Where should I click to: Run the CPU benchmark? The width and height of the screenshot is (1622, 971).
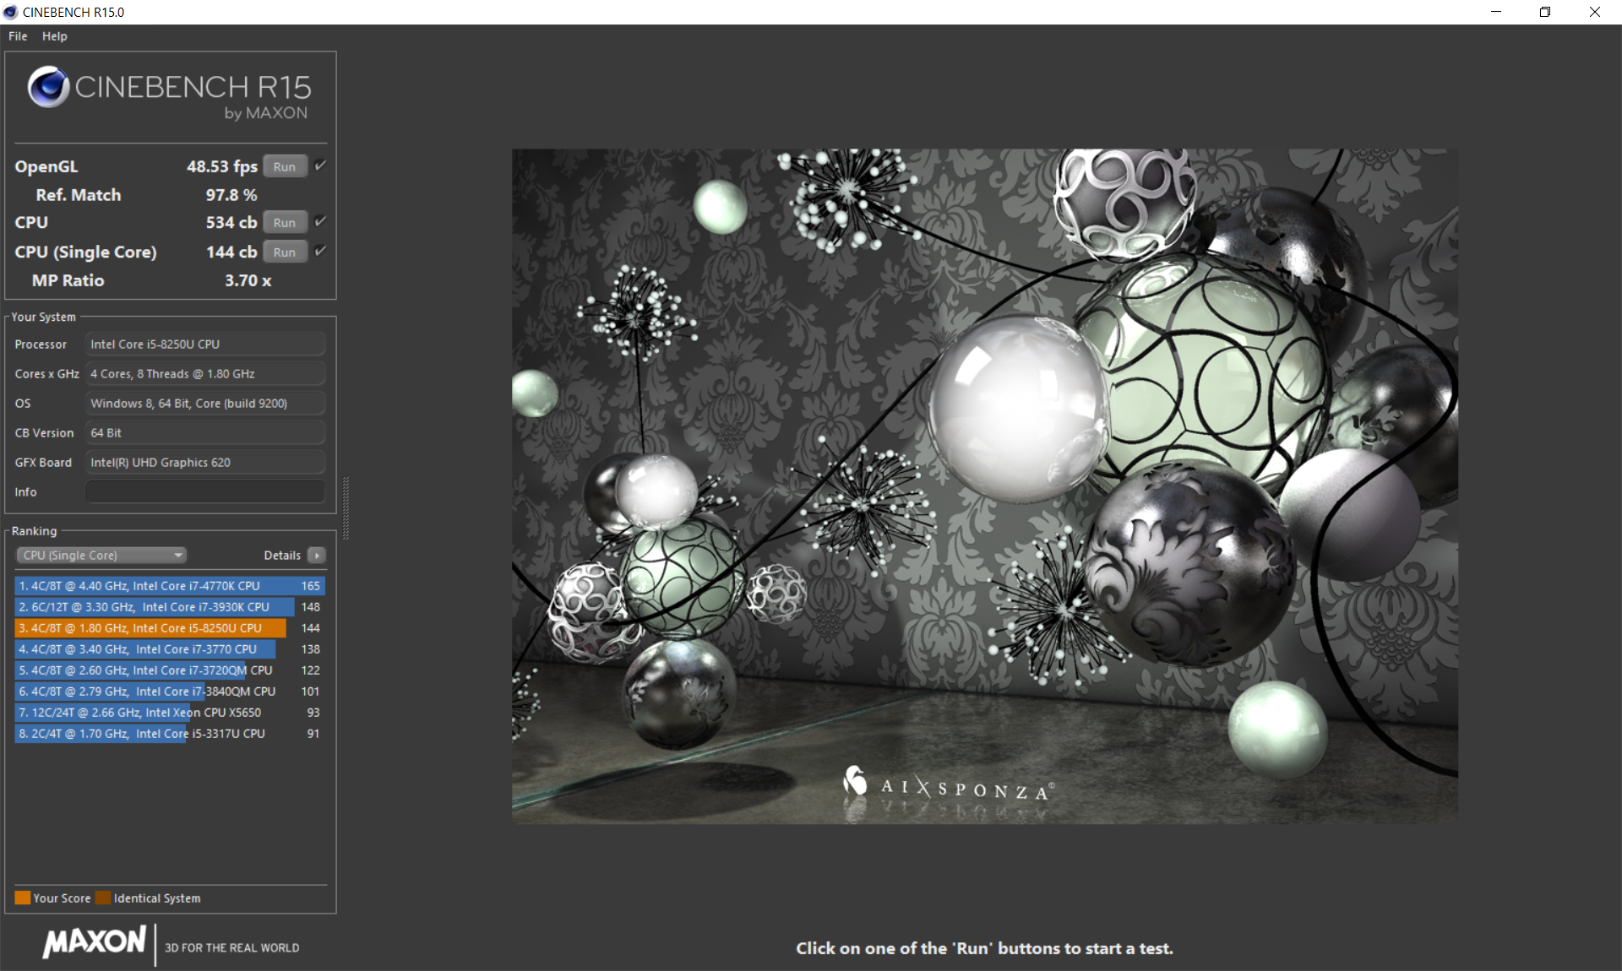point(285,223)
